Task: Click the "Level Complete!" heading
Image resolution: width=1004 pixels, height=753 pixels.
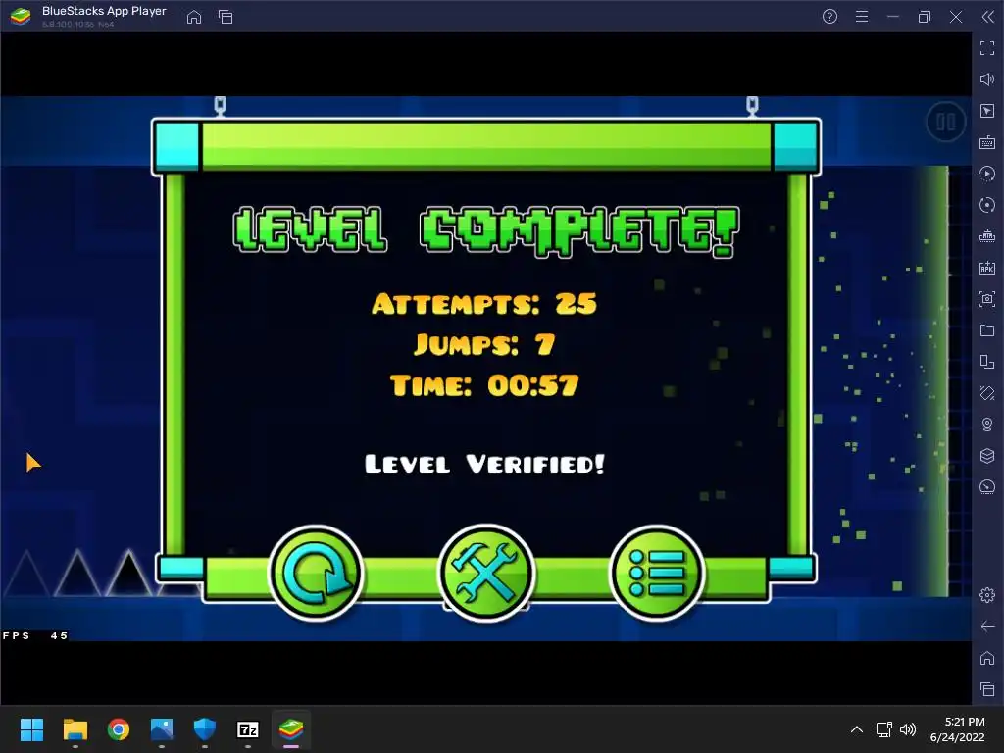Action: 486,229
